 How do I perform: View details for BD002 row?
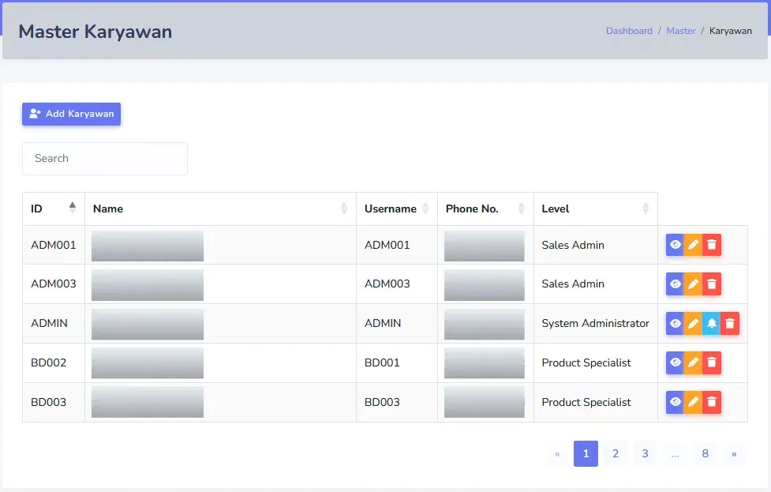click(675, 362)
